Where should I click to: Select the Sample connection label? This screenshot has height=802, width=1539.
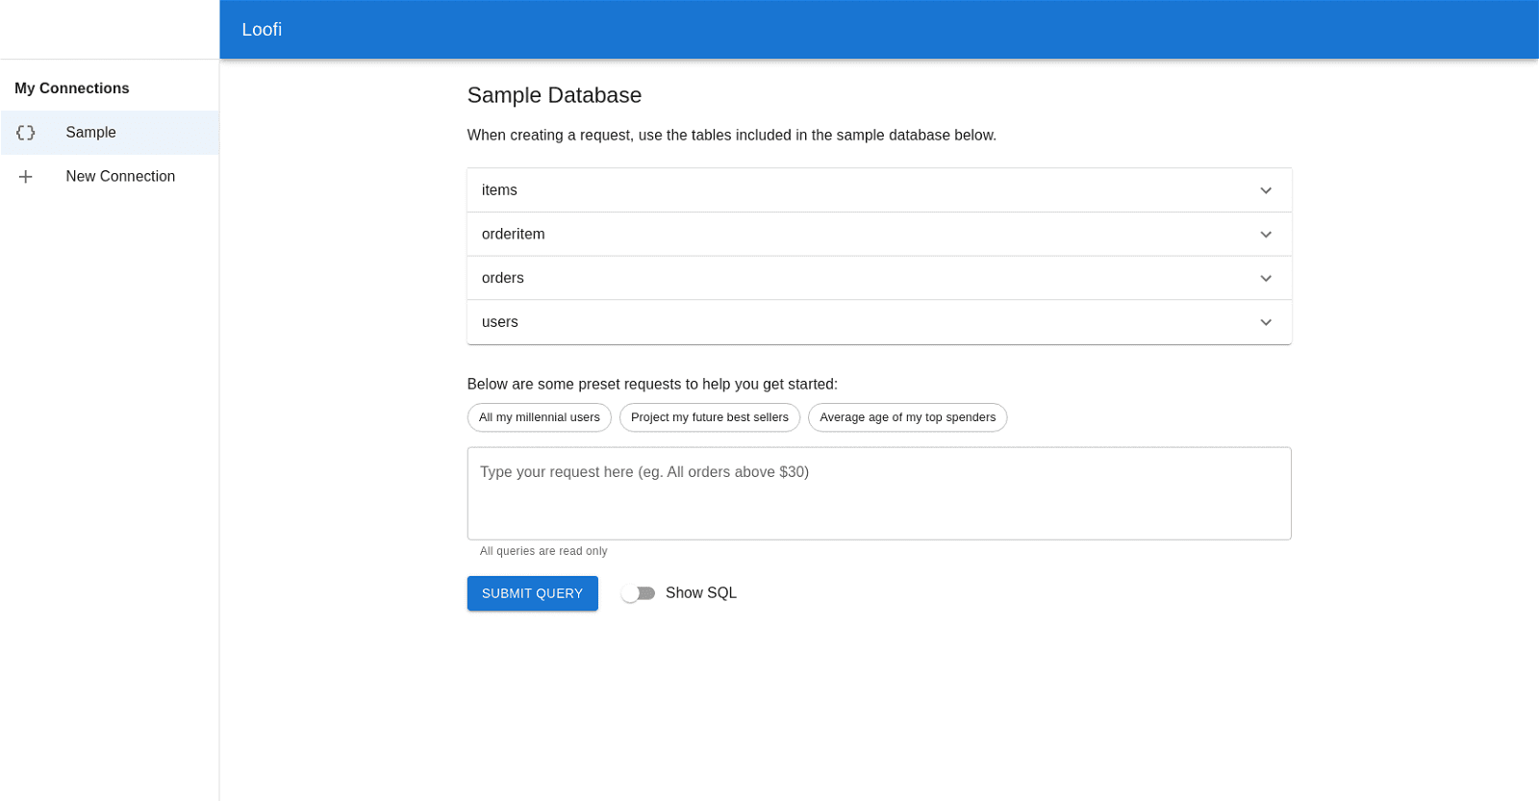91,133
